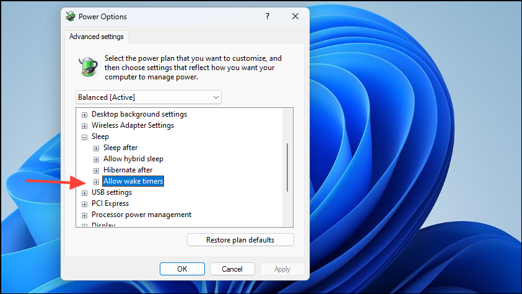Open the Balanced [Active] power plan dropdown

pos(149,97)
